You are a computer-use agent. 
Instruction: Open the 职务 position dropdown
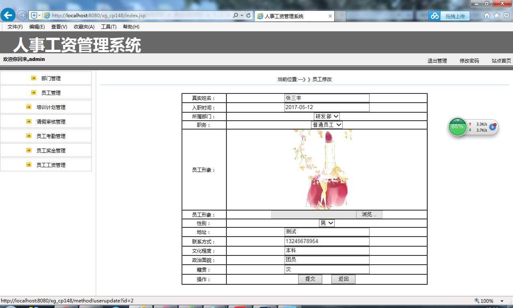coord(327,125)
